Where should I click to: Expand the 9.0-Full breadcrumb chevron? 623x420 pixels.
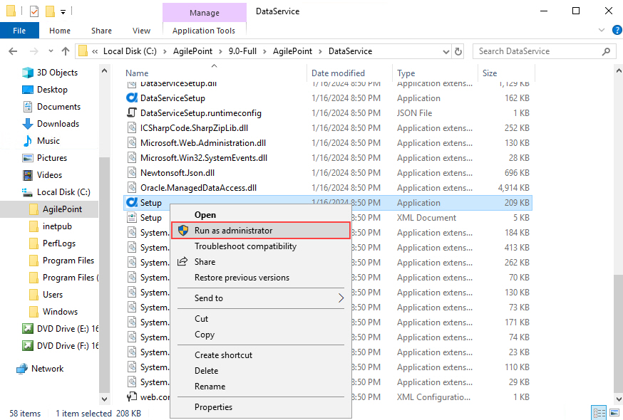pyautogui.click(x=264, y=51)
